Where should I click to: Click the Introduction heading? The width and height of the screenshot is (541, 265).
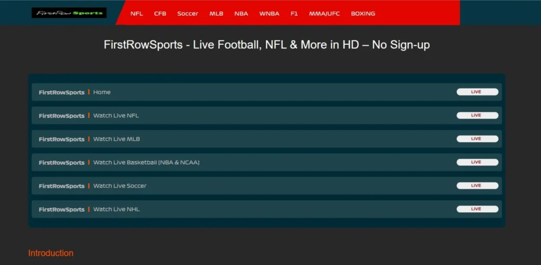click(51, 253)
